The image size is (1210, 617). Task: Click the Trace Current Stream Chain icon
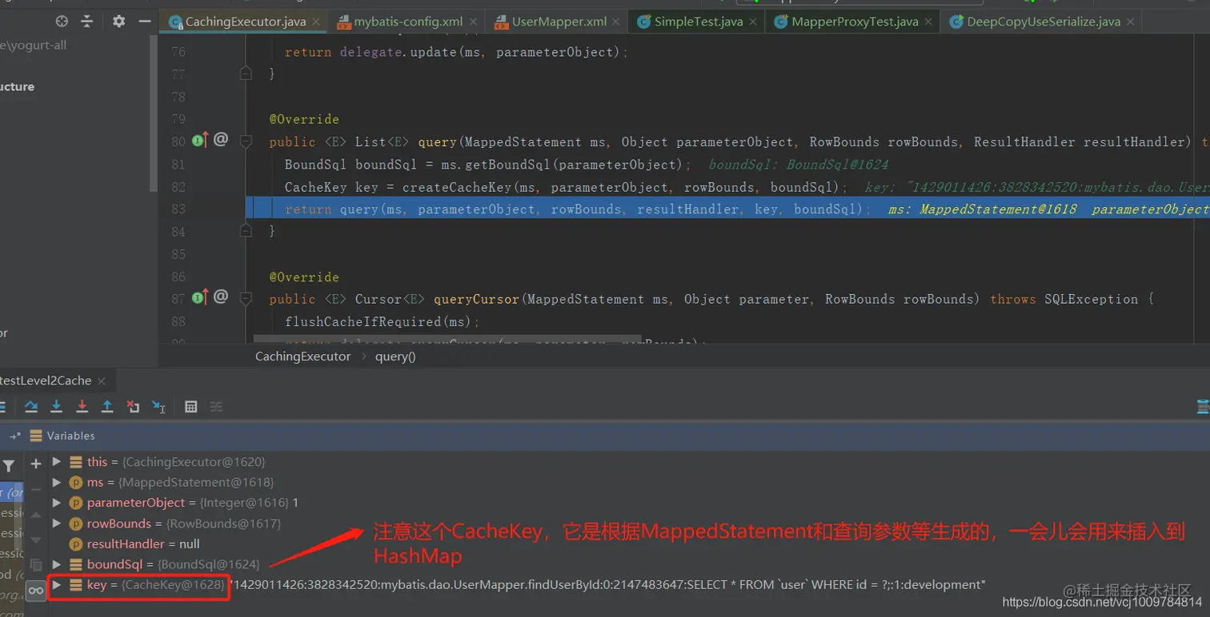[x=216, y=407]
